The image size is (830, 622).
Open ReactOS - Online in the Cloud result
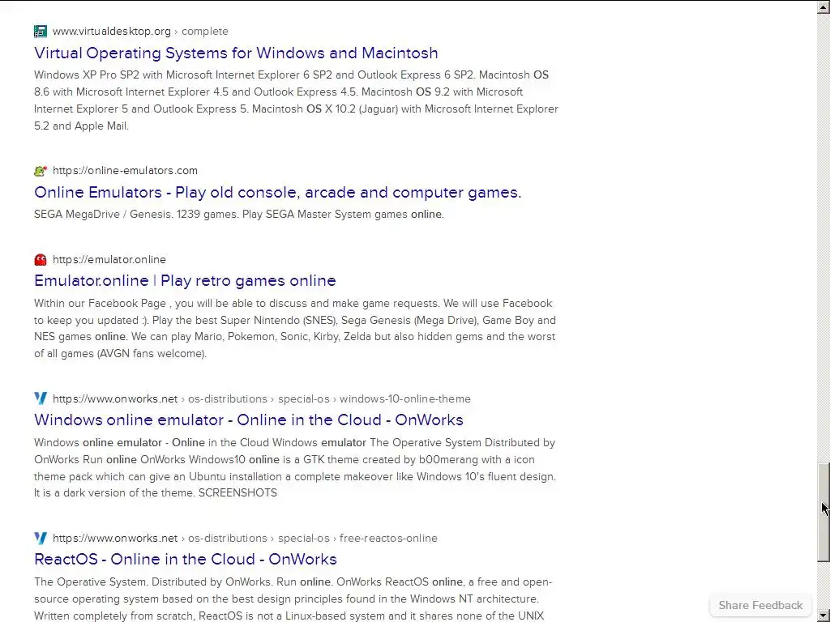coord(186,559)
